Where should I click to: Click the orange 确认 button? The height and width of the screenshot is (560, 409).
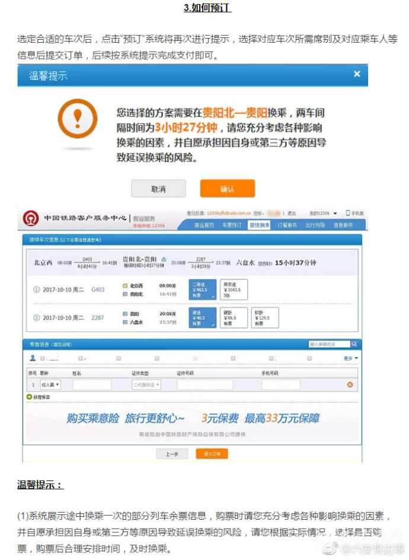[x=227, y=189]
